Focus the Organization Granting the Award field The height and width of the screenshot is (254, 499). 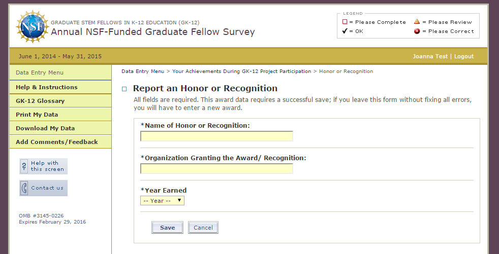point(216,168)
